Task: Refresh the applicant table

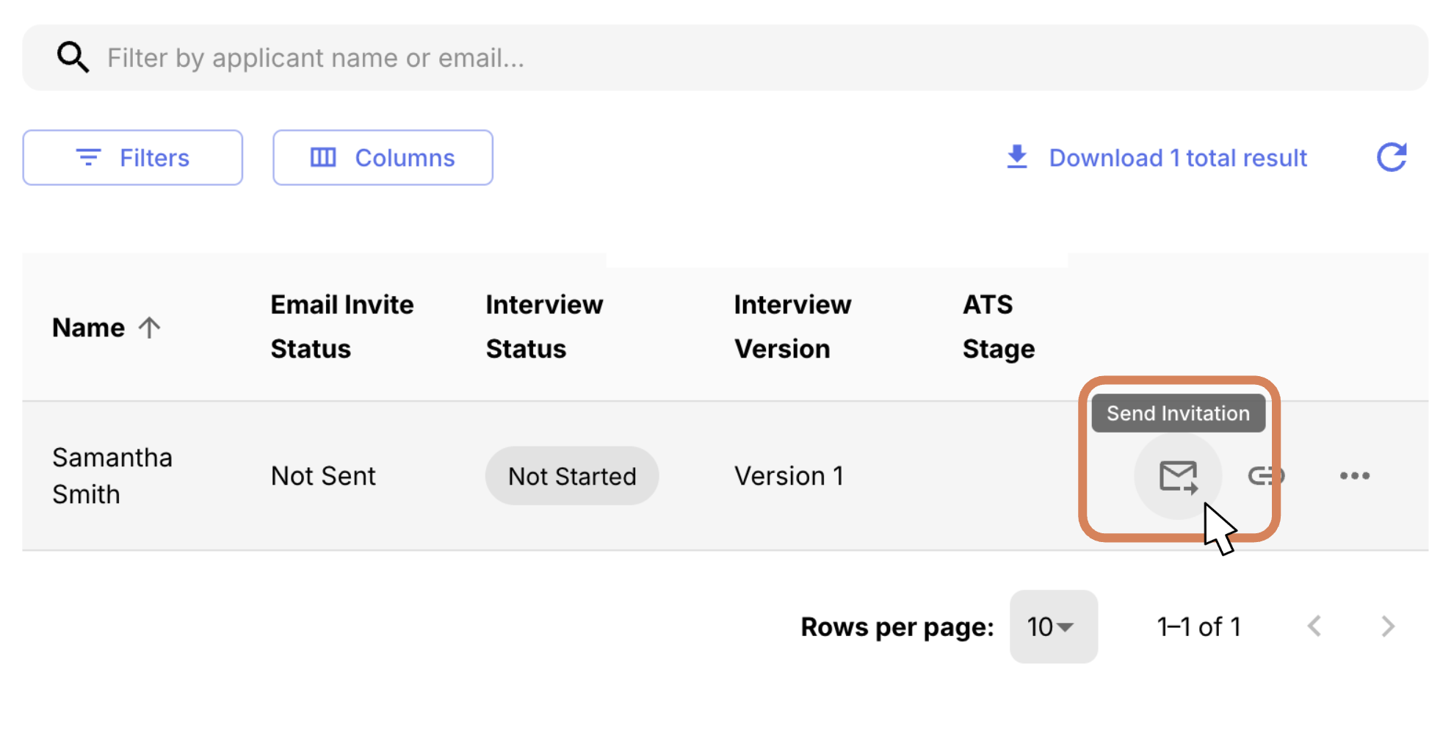Action: (1391, 157)
